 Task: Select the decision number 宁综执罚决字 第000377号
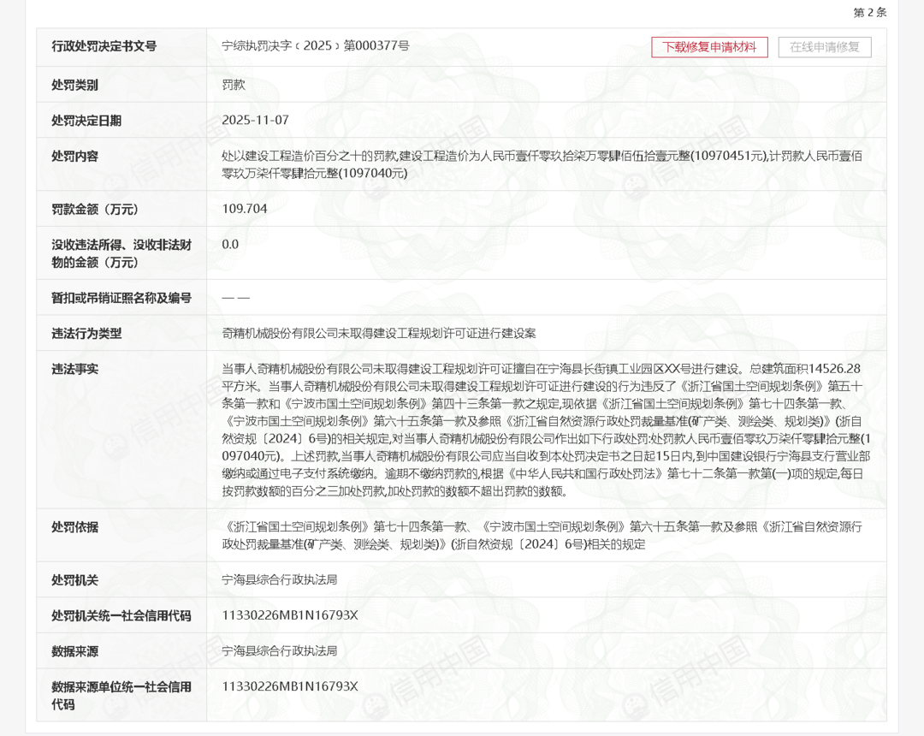315,46
